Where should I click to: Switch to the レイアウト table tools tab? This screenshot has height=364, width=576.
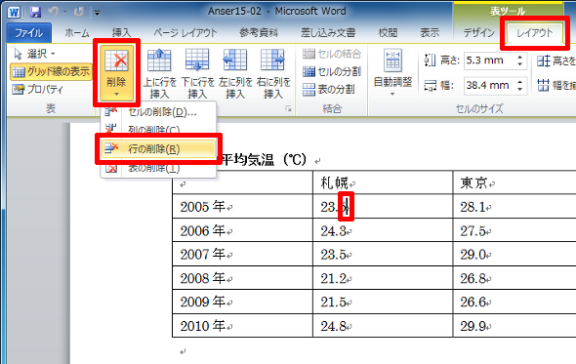534,33
